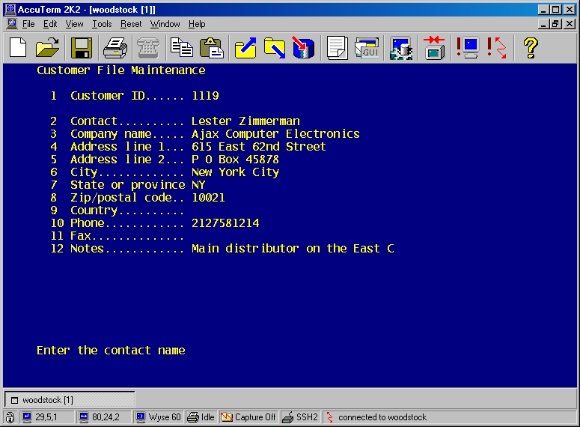Copy the selection using the Copy icon
Screen dimensions: 580x427
tap(182, 48)
